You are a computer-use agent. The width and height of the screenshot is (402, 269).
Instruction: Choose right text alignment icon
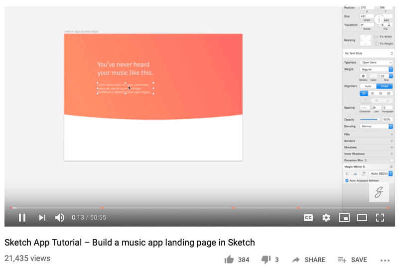click(x=381, y=93)
